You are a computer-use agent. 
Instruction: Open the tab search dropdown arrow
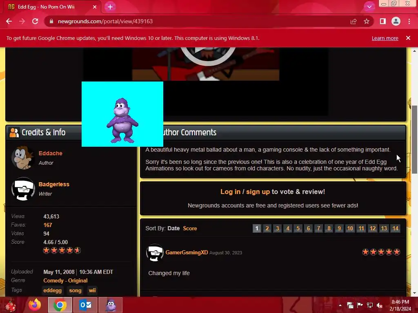click(x=369, y=7)
